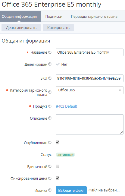
Task: Switch to the Подписки tab
Action: (54, 17)
